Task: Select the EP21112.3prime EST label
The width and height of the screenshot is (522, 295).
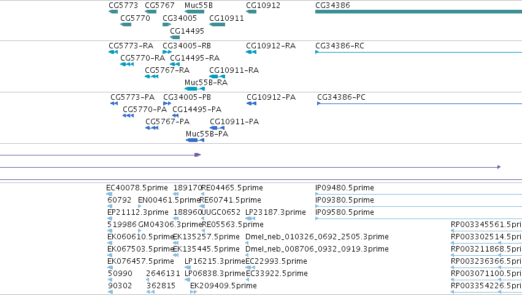Action: tap(138, 212)
